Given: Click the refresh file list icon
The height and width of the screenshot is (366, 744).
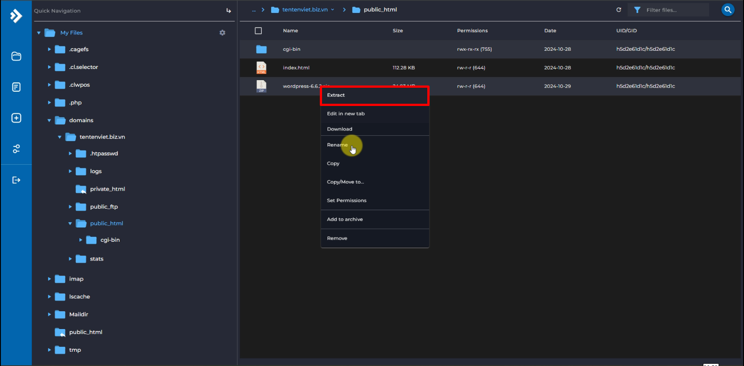Looking at the screenshot, I should (619, 10).
